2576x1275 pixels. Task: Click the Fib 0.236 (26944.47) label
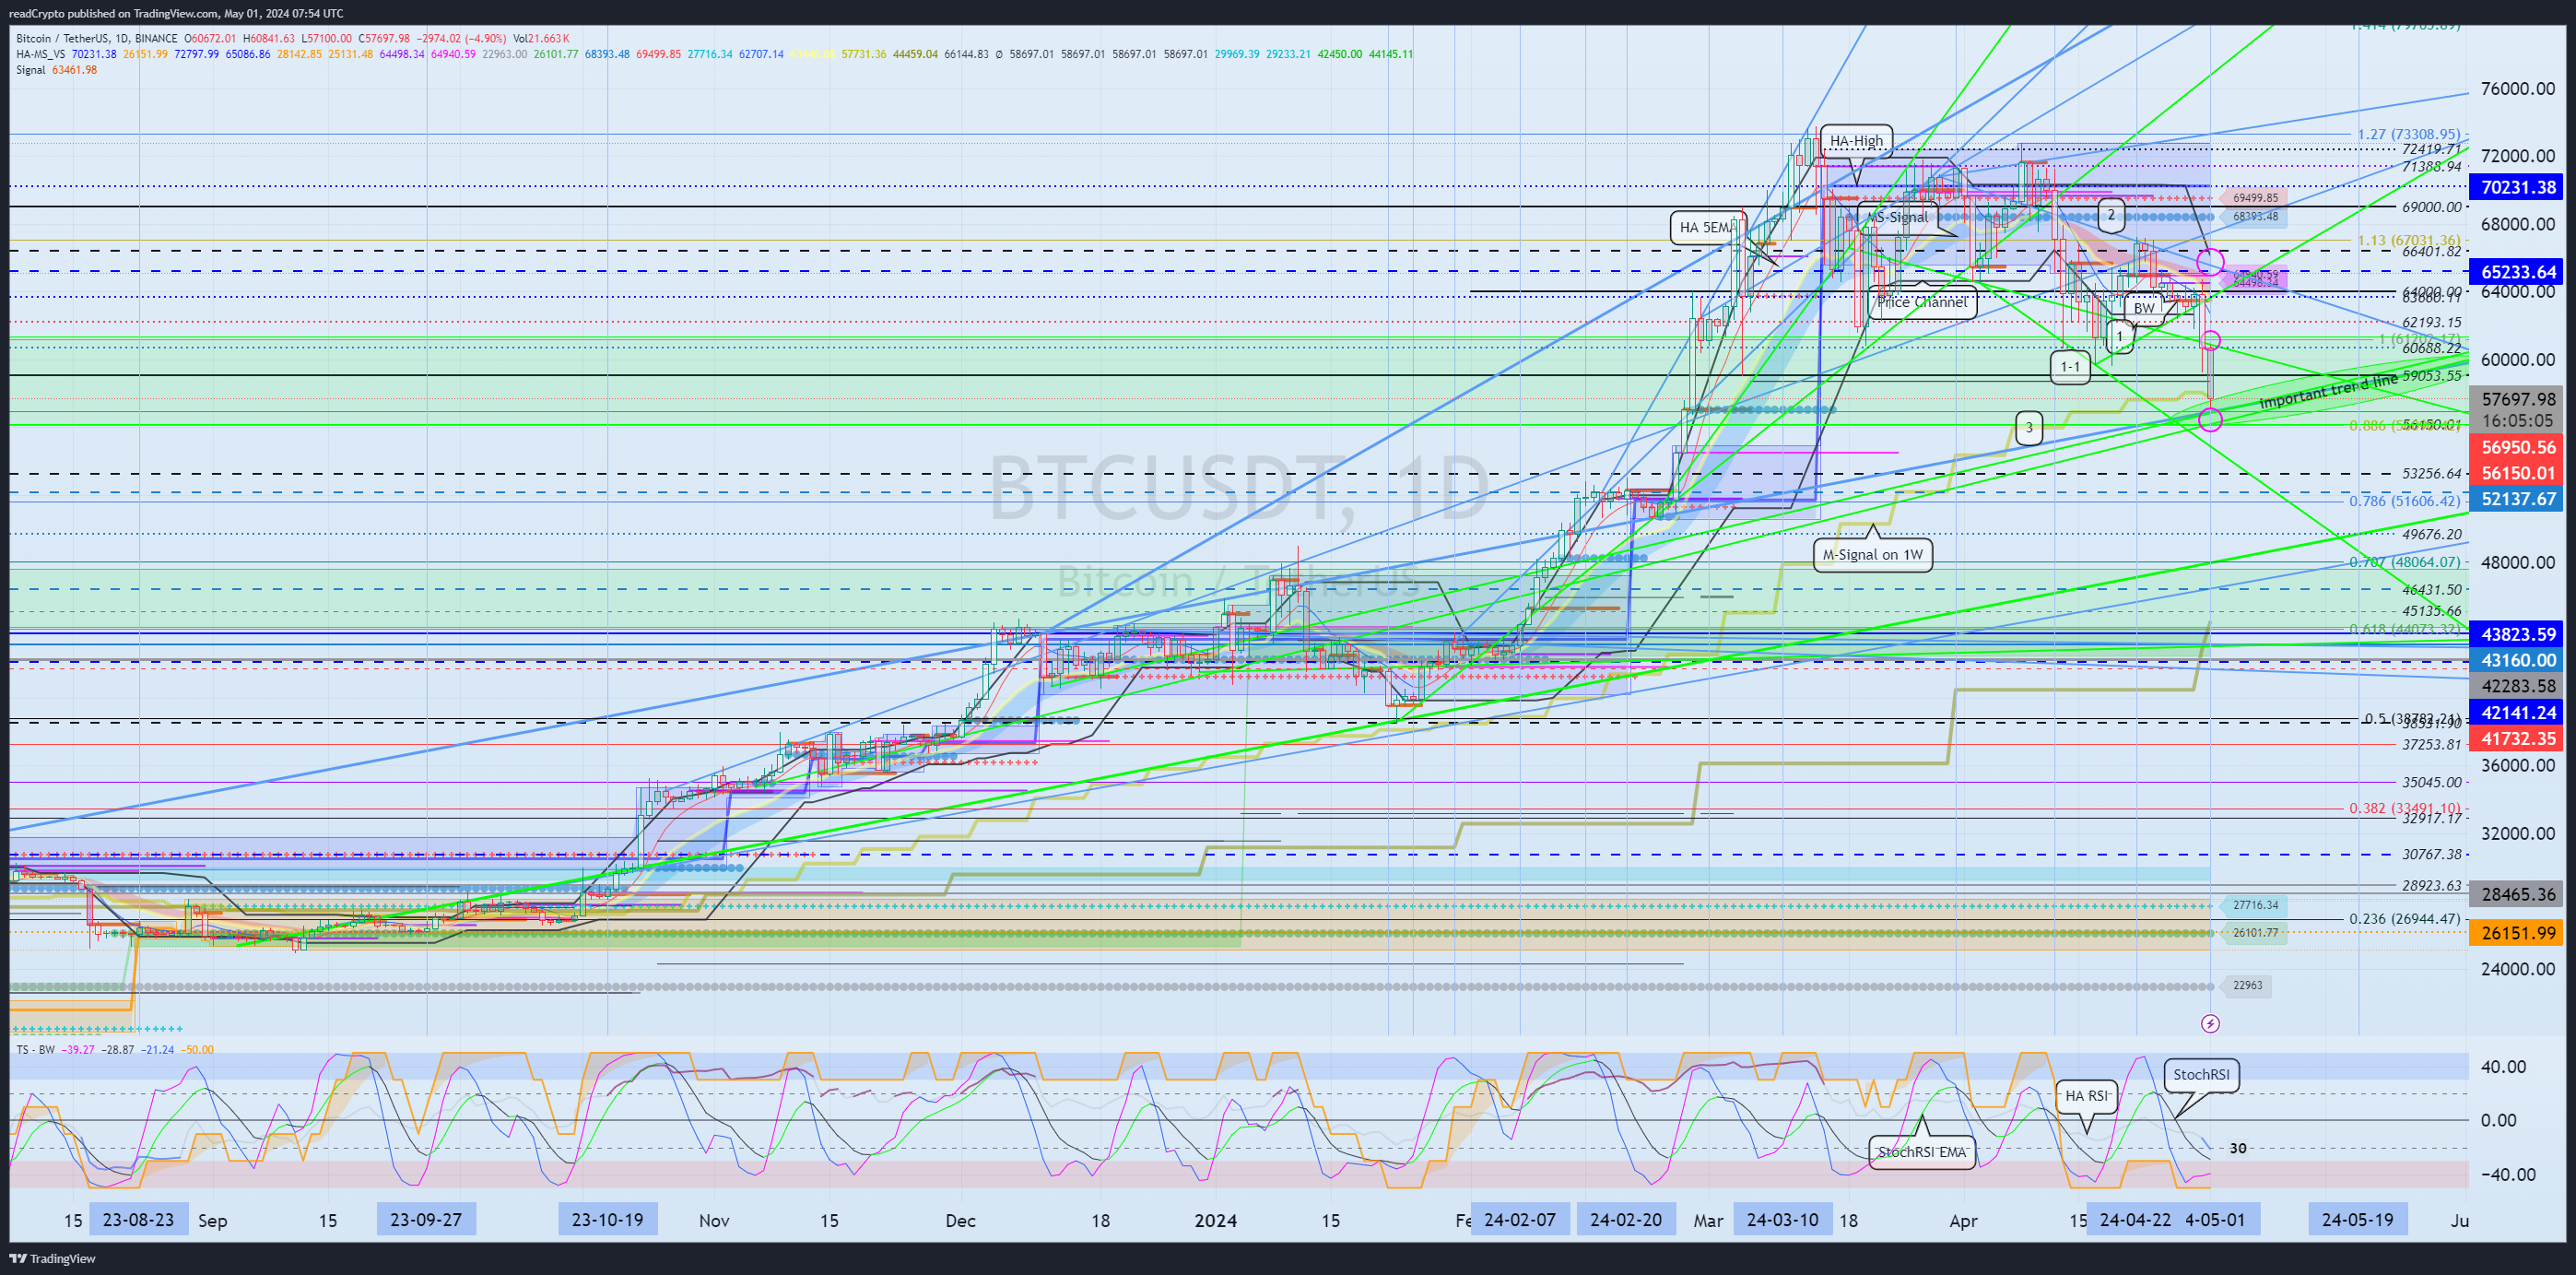coord(2404,919)
